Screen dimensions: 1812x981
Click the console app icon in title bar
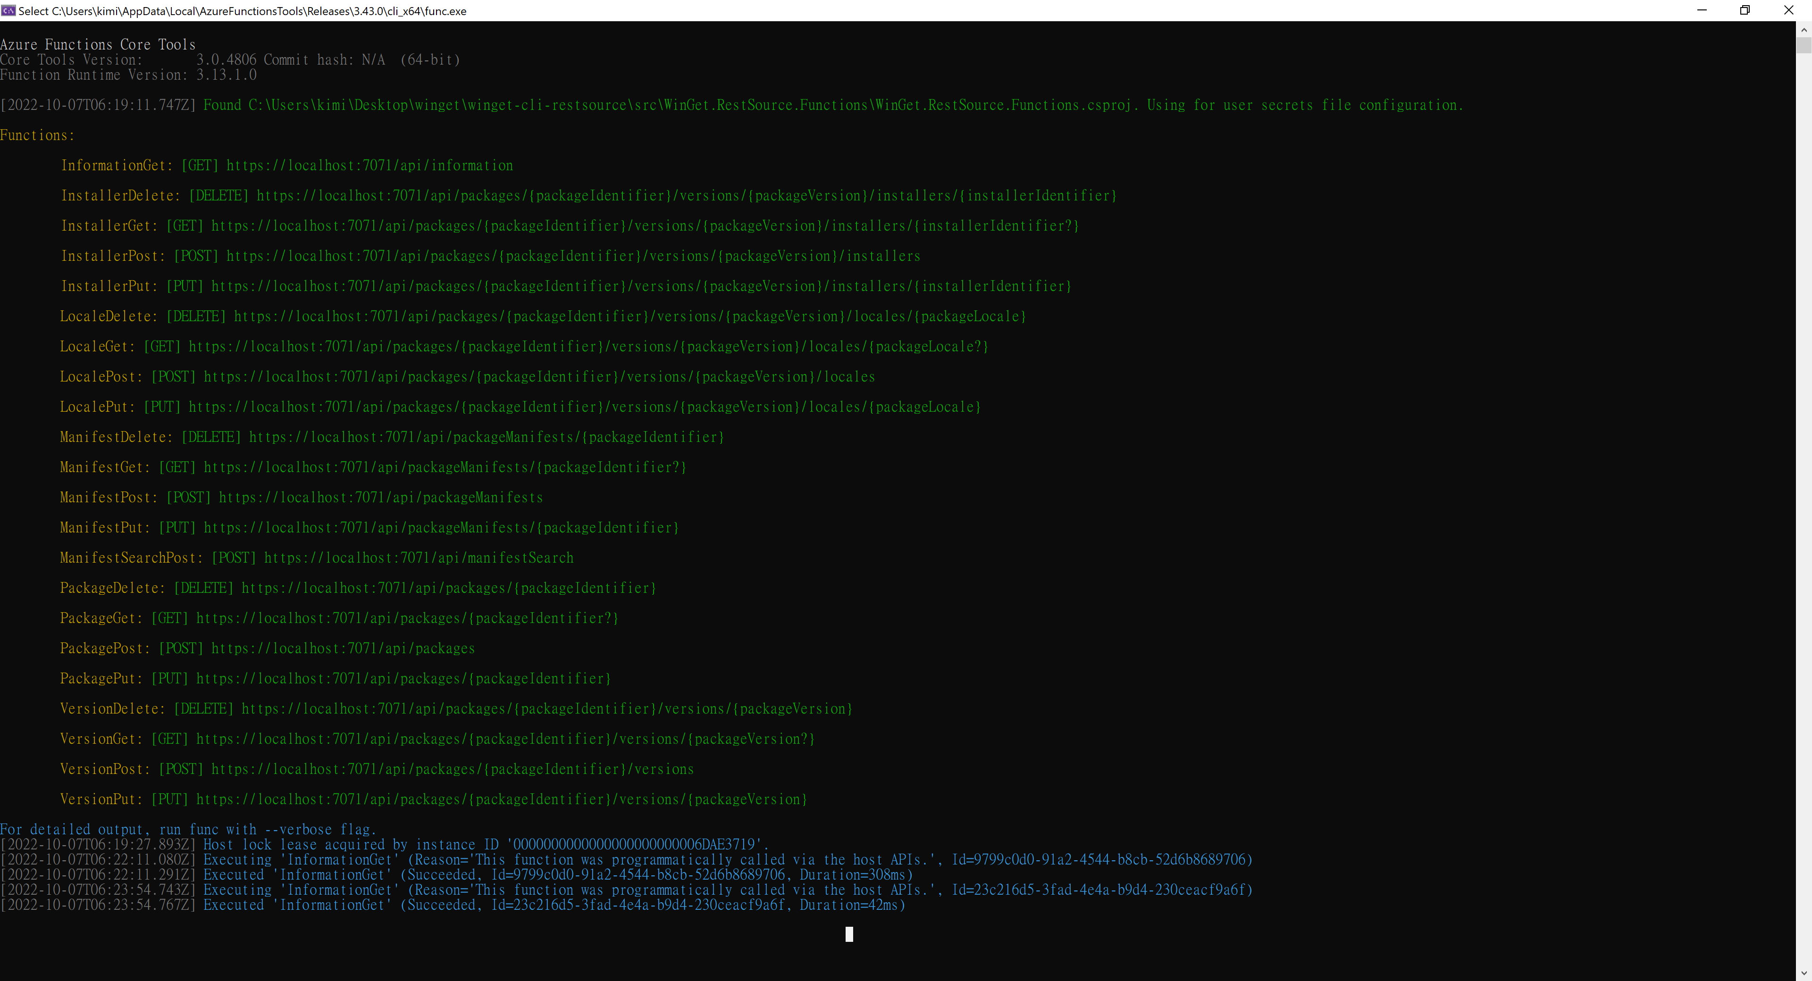(8, 10)
